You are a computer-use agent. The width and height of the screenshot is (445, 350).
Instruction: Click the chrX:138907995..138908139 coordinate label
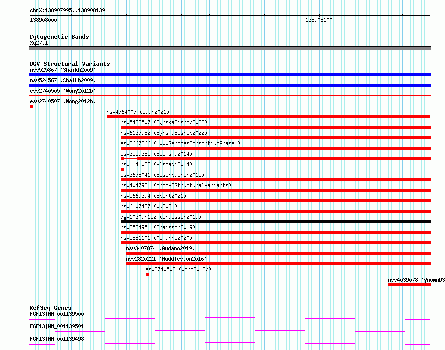67,10
